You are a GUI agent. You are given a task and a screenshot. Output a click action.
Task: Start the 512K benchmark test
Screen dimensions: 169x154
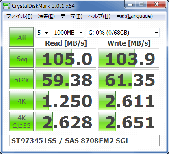tap(22, 79)
